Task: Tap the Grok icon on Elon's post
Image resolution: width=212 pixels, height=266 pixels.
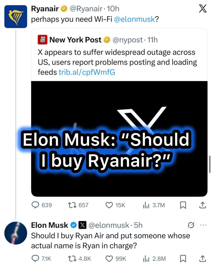Action: click(x=191, y=225)
